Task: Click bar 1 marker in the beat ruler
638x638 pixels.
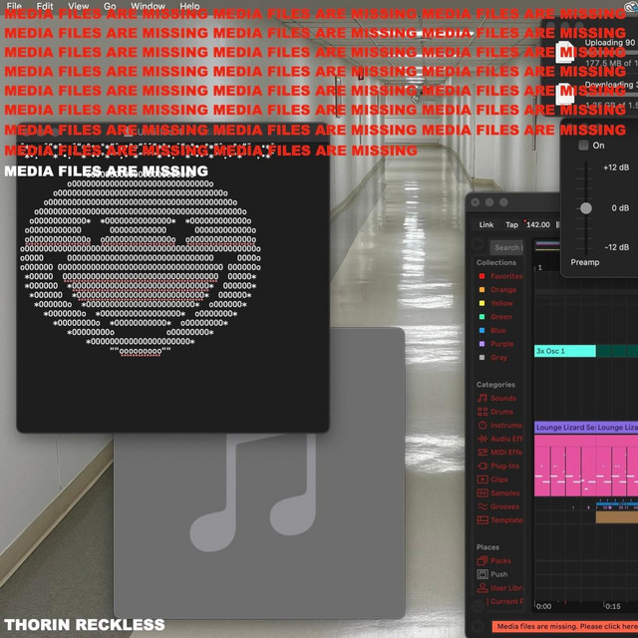Action: (x=540, y=267)
